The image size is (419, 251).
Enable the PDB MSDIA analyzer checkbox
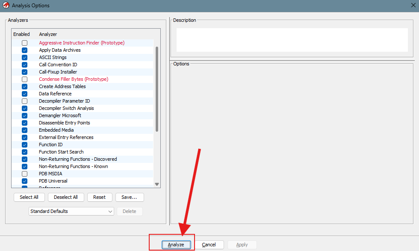click(x=24, y=174)
